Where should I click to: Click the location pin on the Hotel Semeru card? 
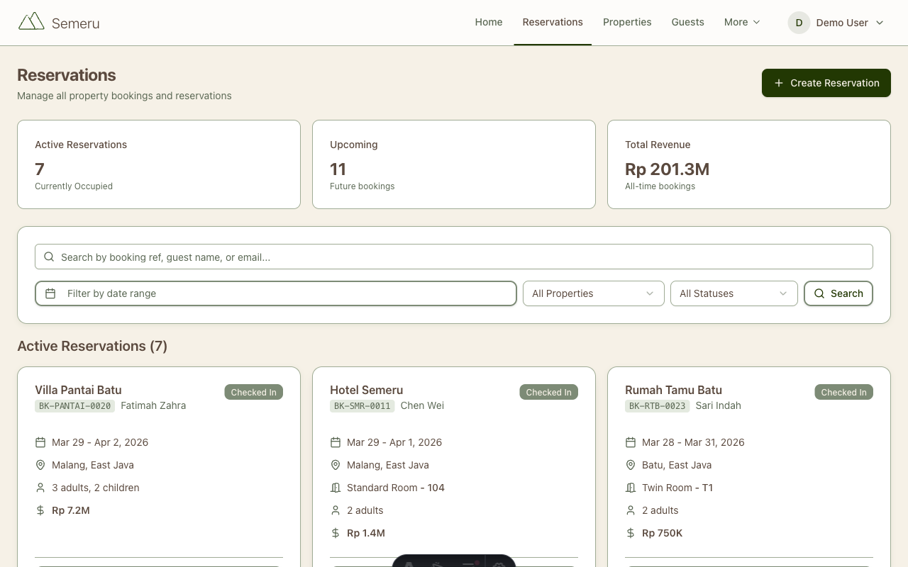click(336, 465)
